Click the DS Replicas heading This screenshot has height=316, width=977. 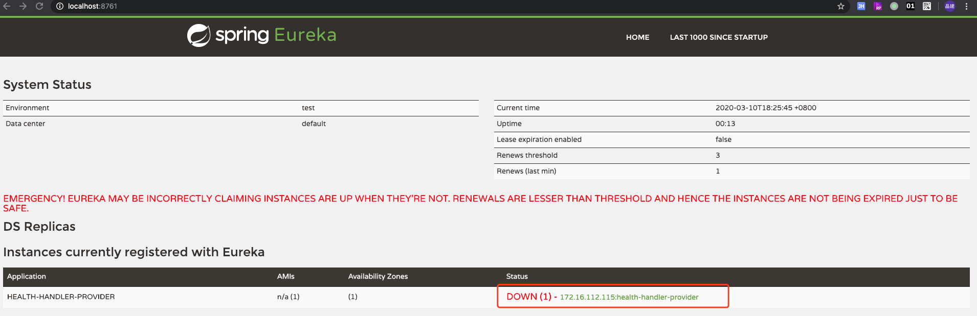pyautogui.click(x=39, y=227)
